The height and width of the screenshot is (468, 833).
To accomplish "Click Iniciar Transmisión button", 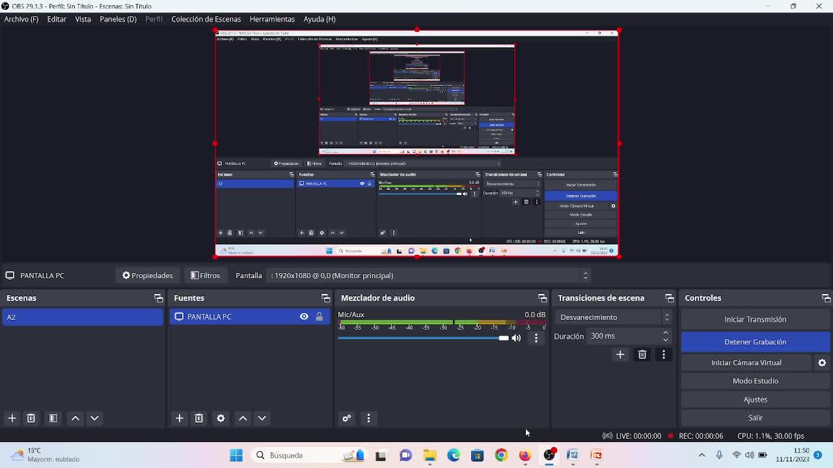I will pos(756,319).
